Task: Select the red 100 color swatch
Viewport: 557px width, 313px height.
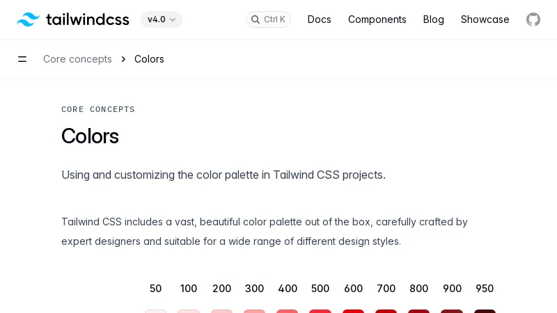Action: point(189,311)
